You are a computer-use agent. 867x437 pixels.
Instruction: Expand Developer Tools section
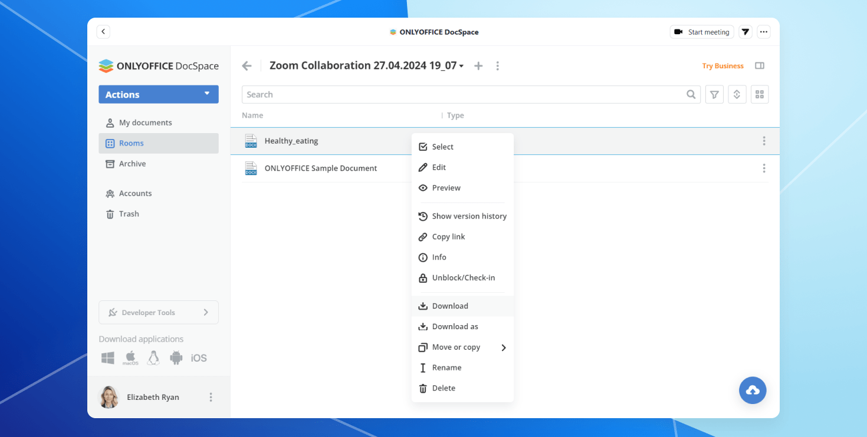158,312
